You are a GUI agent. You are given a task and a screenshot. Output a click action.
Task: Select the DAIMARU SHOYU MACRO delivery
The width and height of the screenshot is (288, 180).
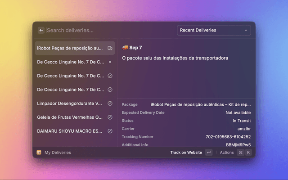(70, 131)
